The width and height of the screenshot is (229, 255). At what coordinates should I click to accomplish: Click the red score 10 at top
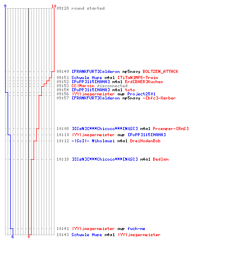pyautogui.click(x=54, y=6)
